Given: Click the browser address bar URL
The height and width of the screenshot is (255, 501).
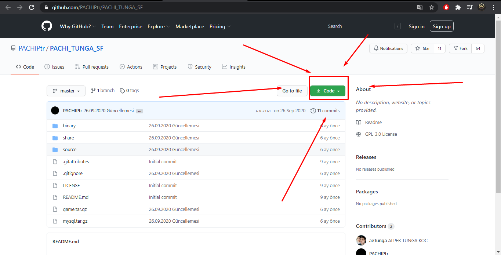Looking at the screenshot, I should pos(97,7).
